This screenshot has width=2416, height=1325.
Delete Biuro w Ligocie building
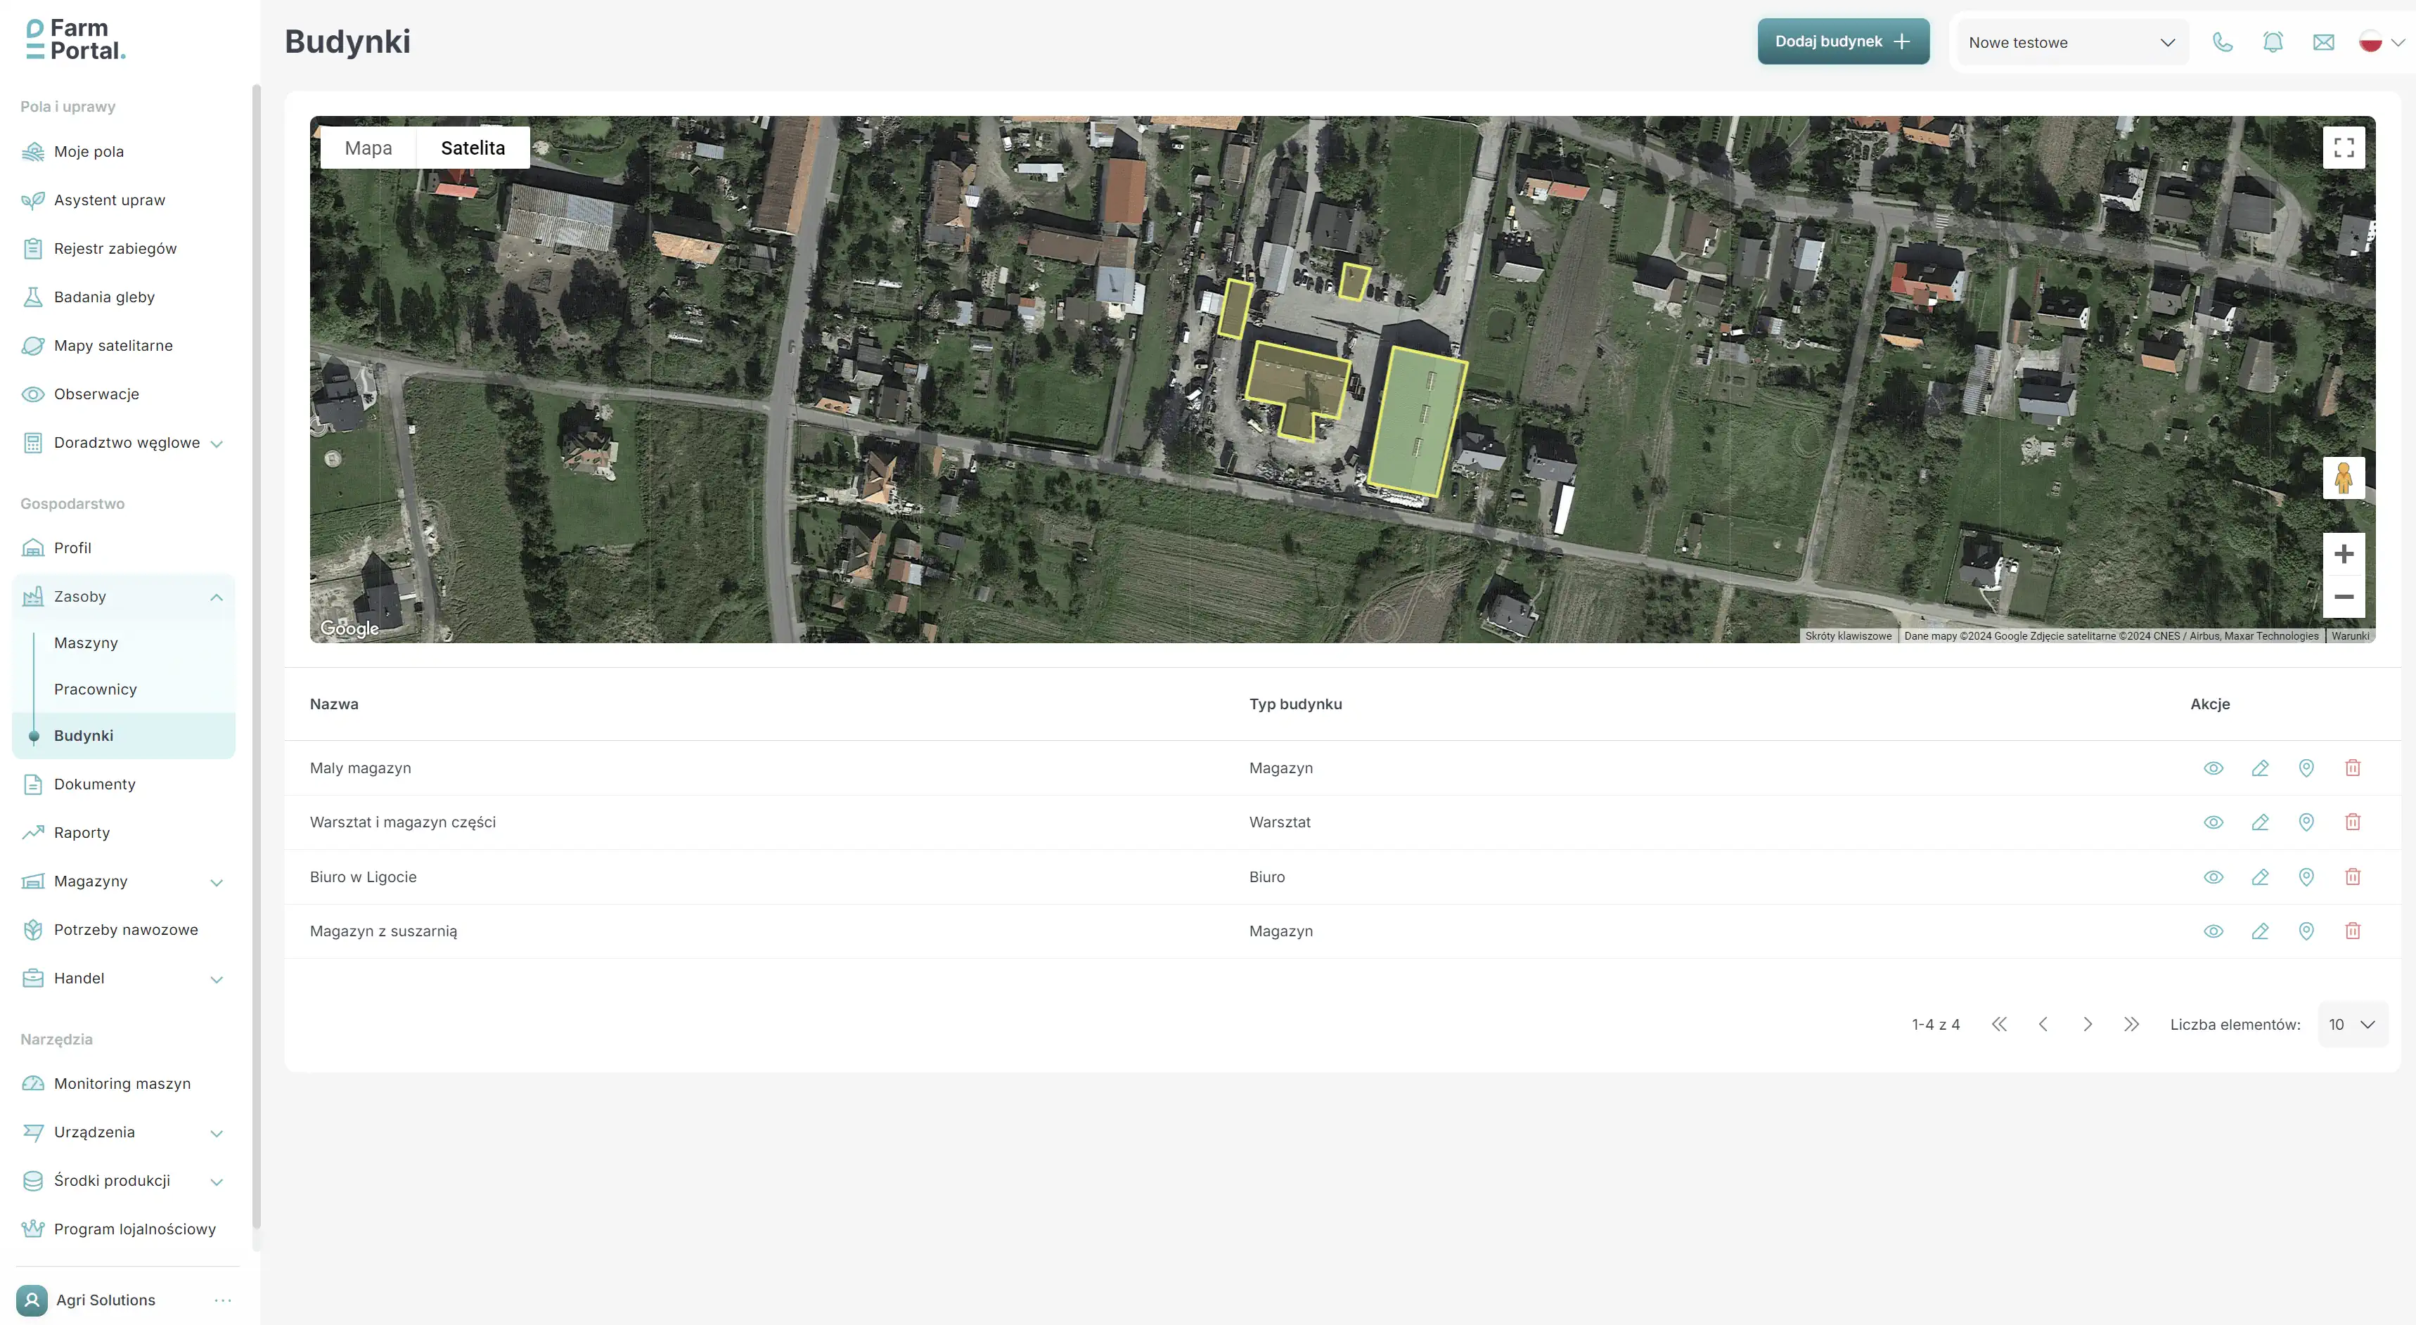(2352, 877)
